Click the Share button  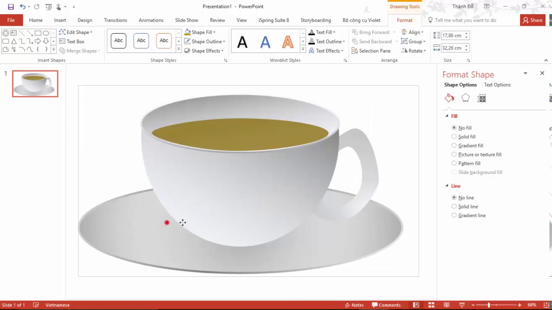tap(533, 20)
